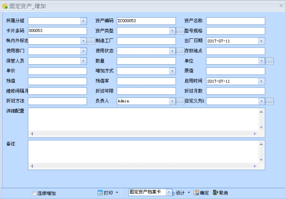Click the 详细配置 scroll up arrow
The image size is (285, 199).
click(x=261, y=112)
